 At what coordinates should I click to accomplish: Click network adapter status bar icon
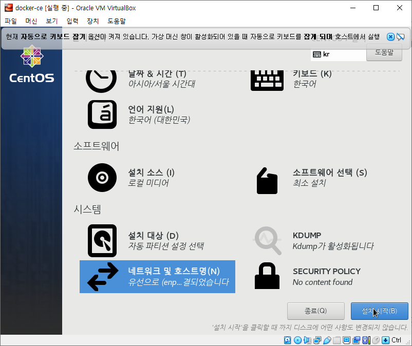[x=317, y=340]
